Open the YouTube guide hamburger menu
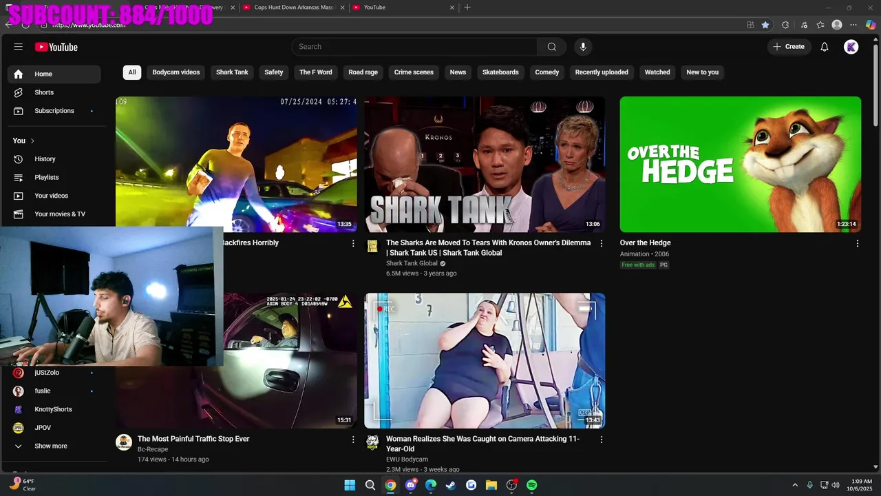 (19, 47)
